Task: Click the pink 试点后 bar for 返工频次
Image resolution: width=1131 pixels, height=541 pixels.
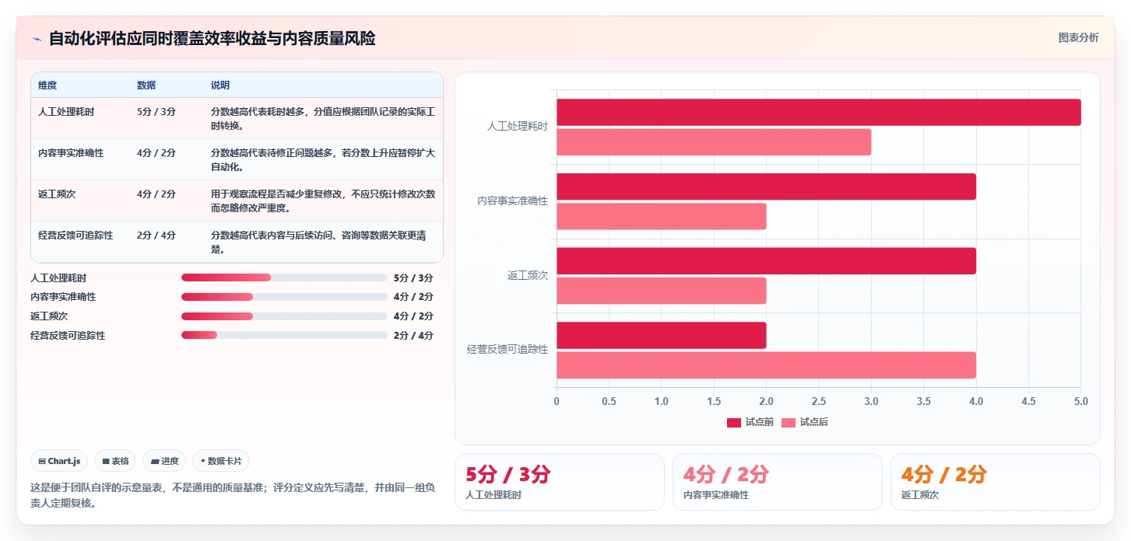Action: point(662,291)
